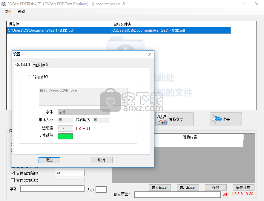Switch to the 添加水印 tab
This screenshot has width=264, height=201.
coord(23,65)
